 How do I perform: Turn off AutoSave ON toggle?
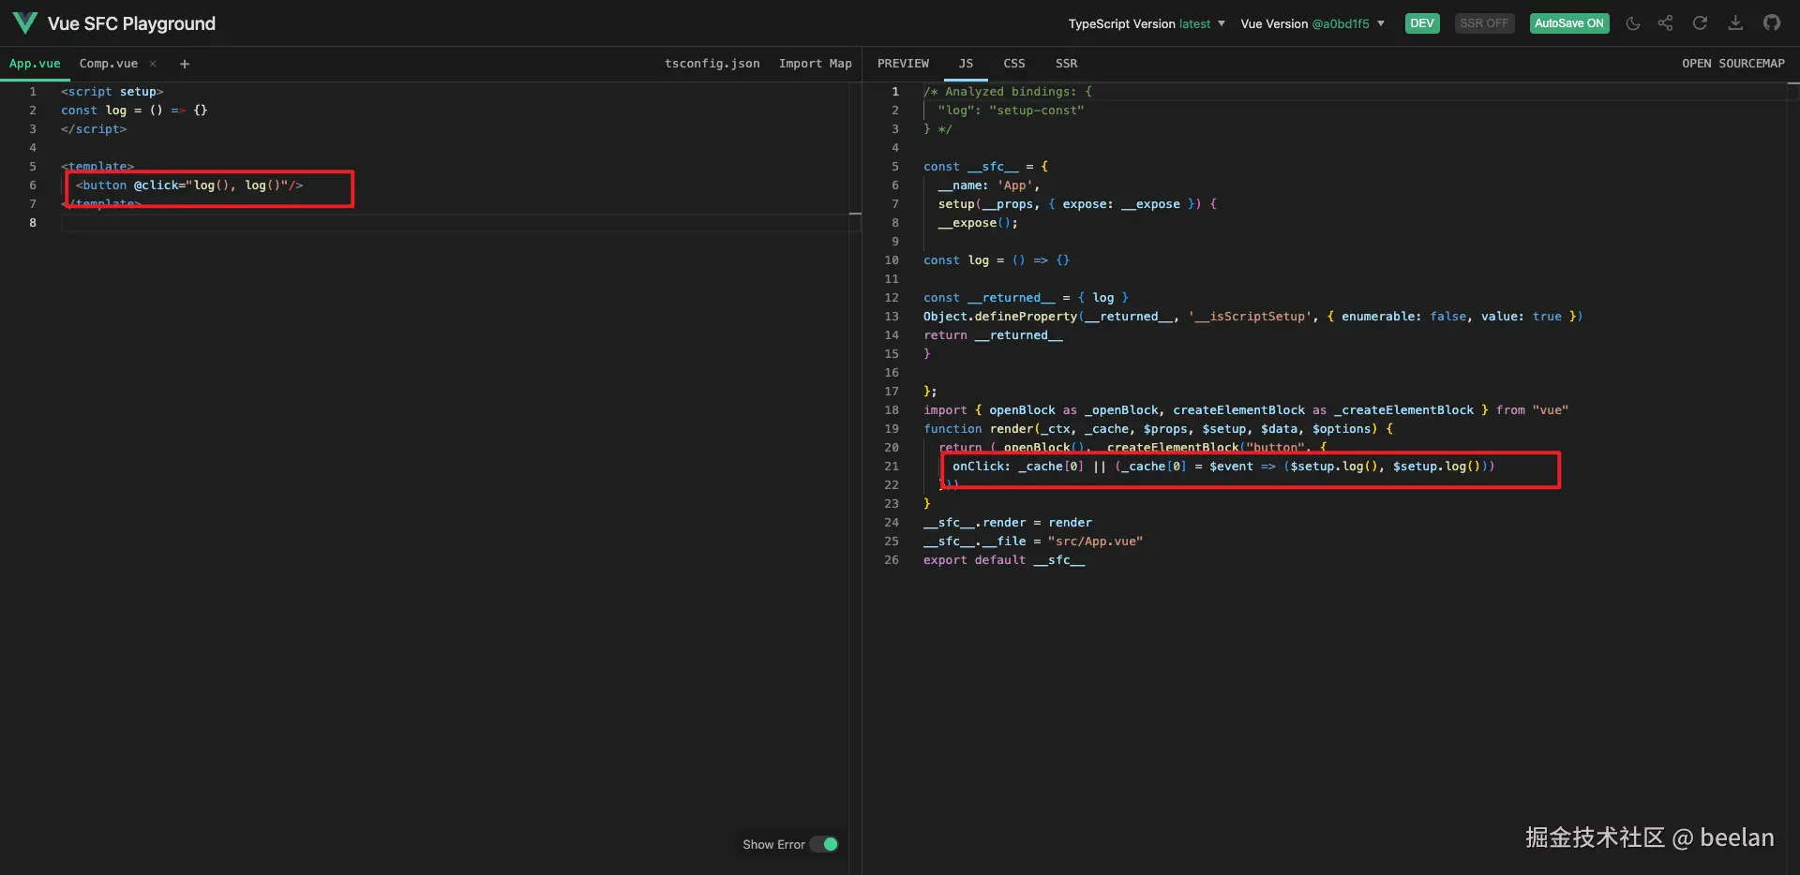(1568, 23)
